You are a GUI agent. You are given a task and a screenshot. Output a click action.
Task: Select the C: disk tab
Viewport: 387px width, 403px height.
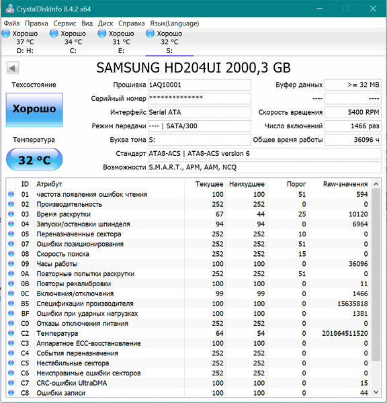tap(73, 42)
